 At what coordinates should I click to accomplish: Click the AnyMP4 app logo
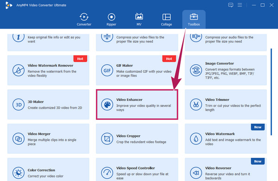tap(8, 5)
